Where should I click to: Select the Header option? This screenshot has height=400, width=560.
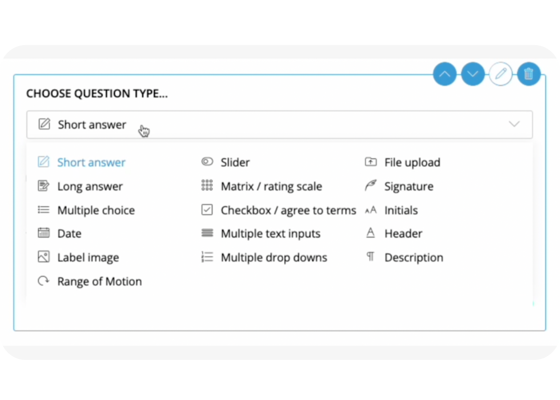[403, 233]
